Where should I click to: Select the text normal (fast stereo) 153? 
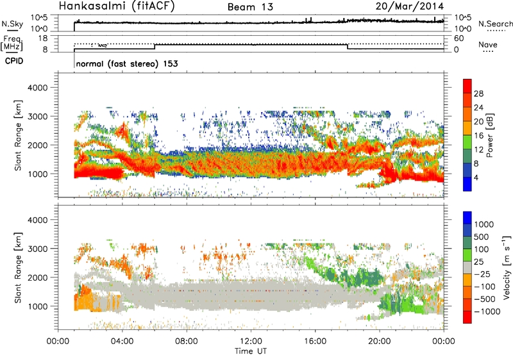[x=127, y=63]
